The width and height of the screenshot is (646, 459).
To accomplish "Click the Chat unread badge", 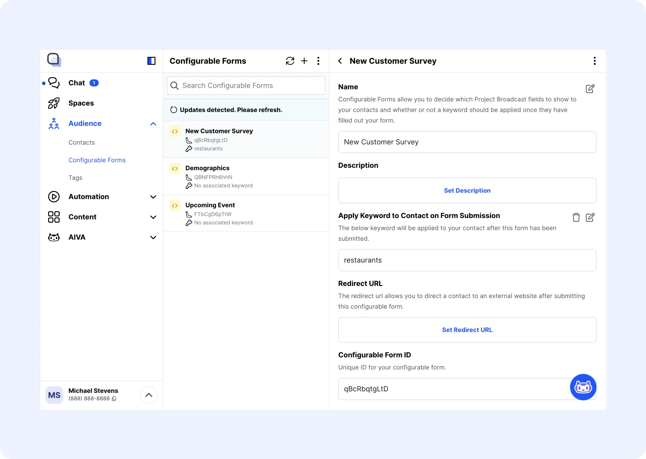I will (x=94, y=83).
